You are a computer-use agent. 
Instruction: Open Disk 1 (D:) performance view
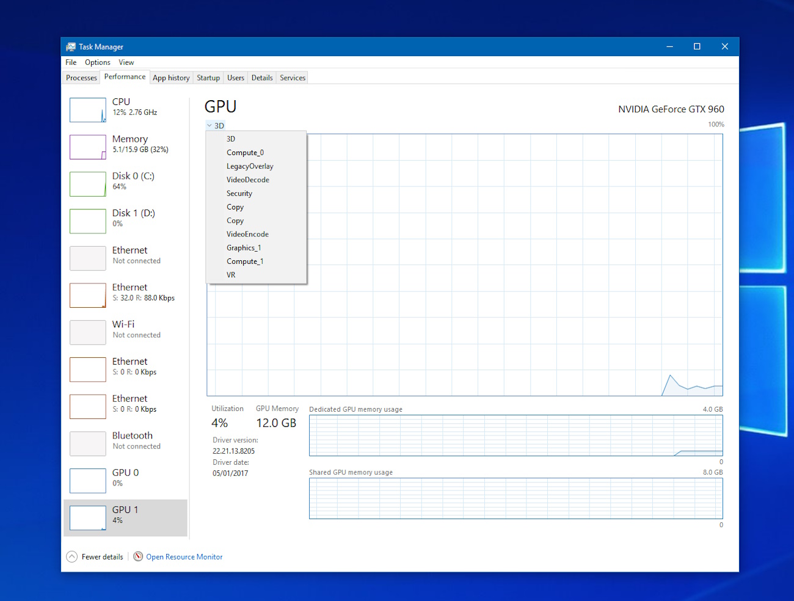point(125,221)
